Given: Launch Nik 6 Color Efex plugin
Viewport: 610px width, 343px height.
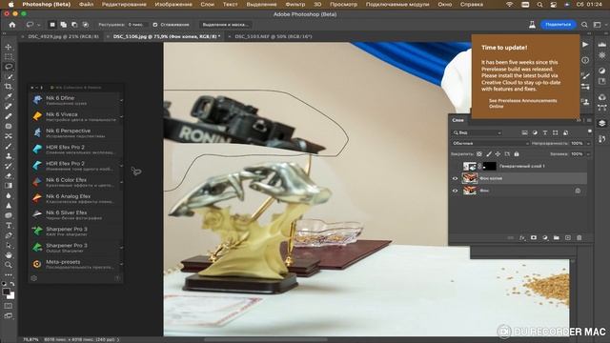Looking at the screenshot, I should pos(76,182).
